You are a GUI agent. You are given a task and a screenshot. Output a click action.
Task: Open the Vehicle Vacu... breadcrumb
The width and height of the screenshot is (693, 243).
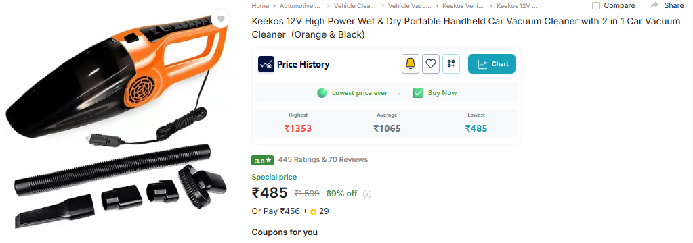coord(408,5)
